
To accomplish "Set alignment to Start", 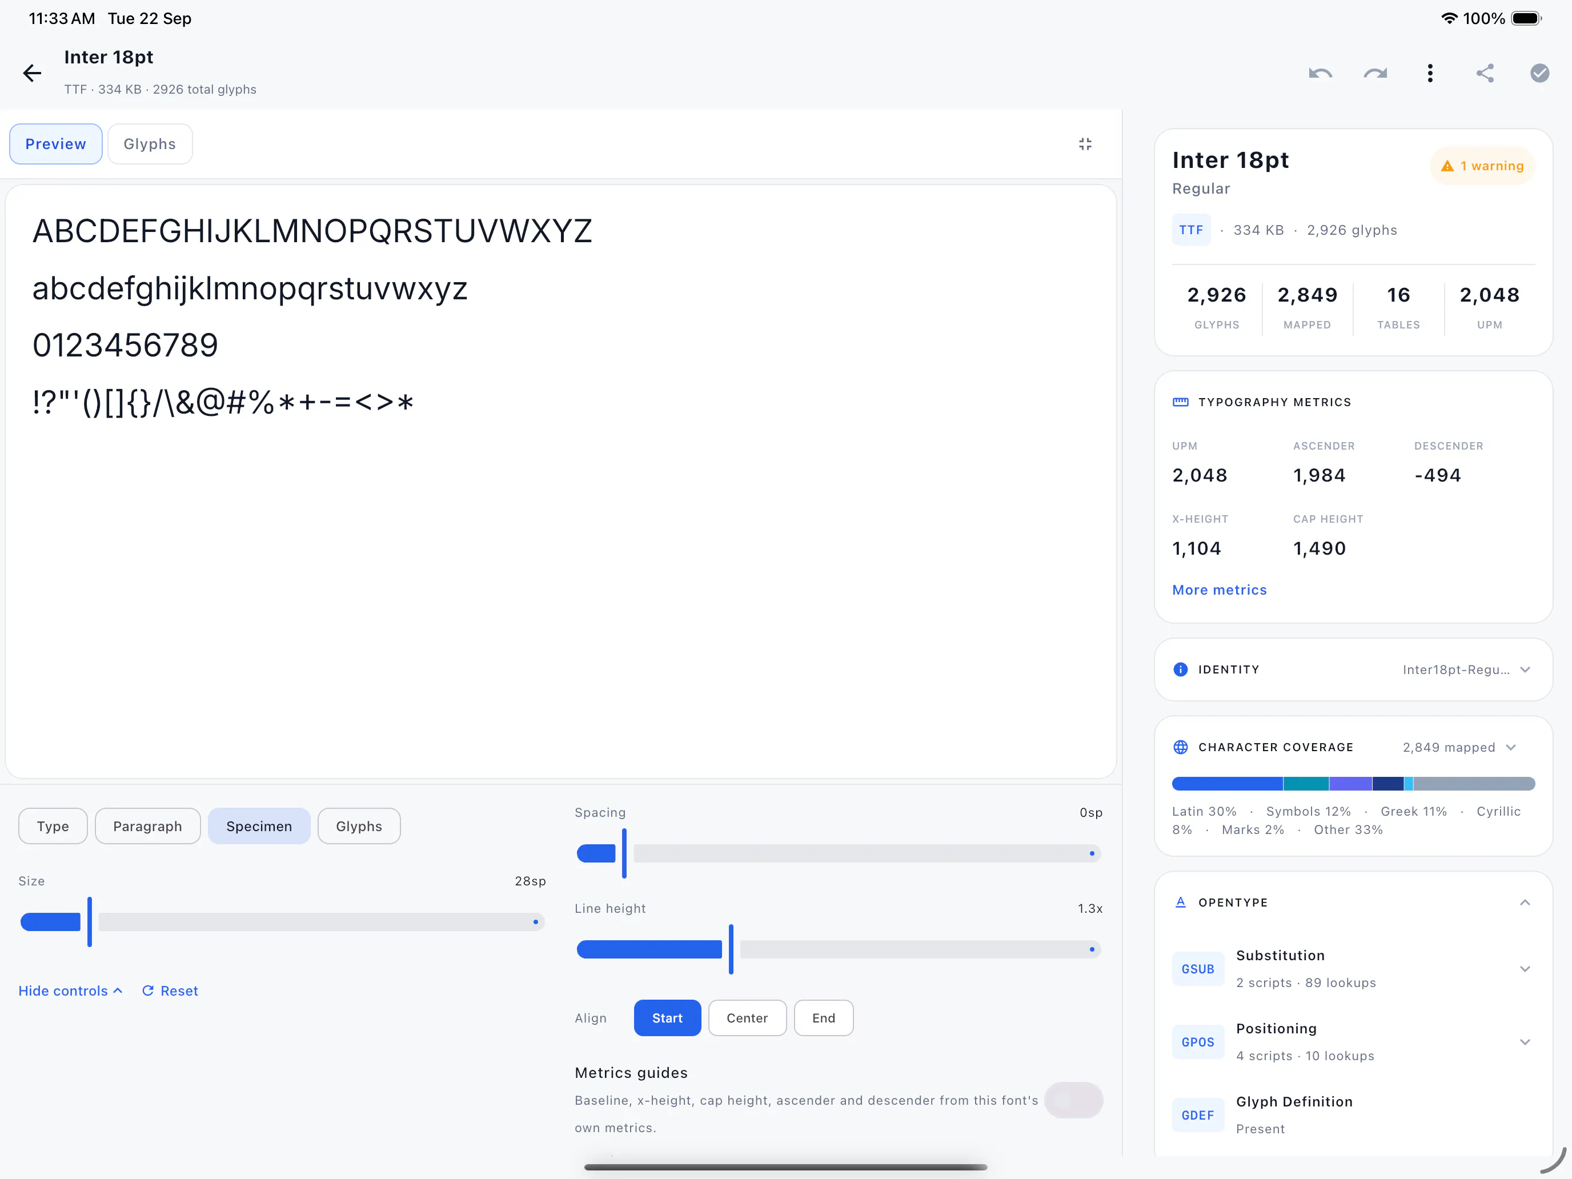I will (667, 1018).
